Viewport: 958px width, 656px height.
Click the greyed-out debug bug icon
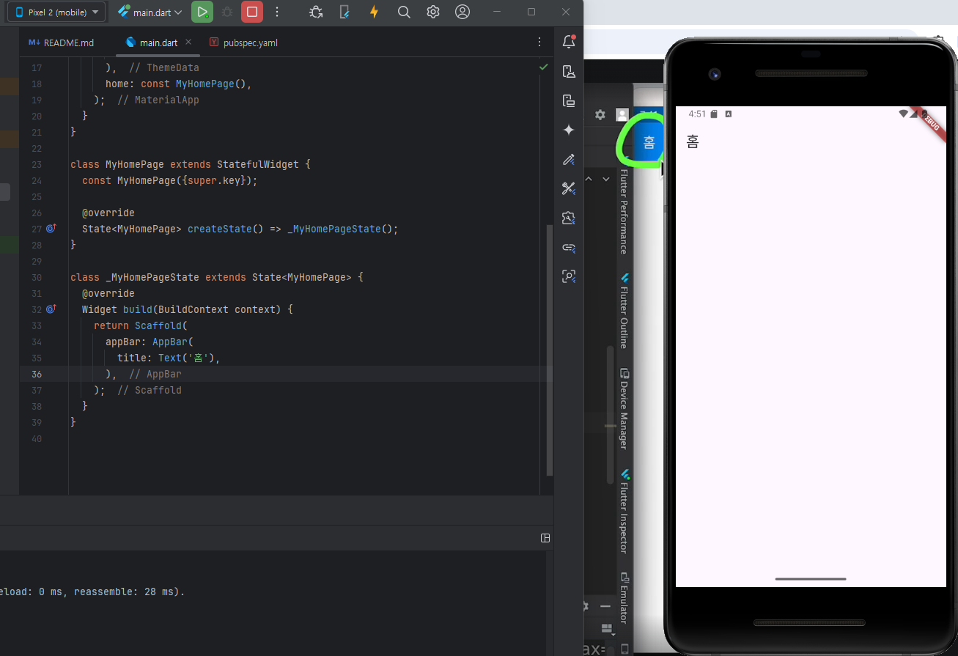(x=227, y=12)
